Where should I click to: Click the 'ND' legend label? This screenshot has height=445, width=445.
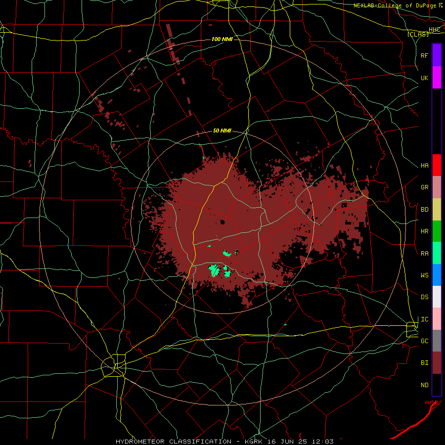click(424, 385)
